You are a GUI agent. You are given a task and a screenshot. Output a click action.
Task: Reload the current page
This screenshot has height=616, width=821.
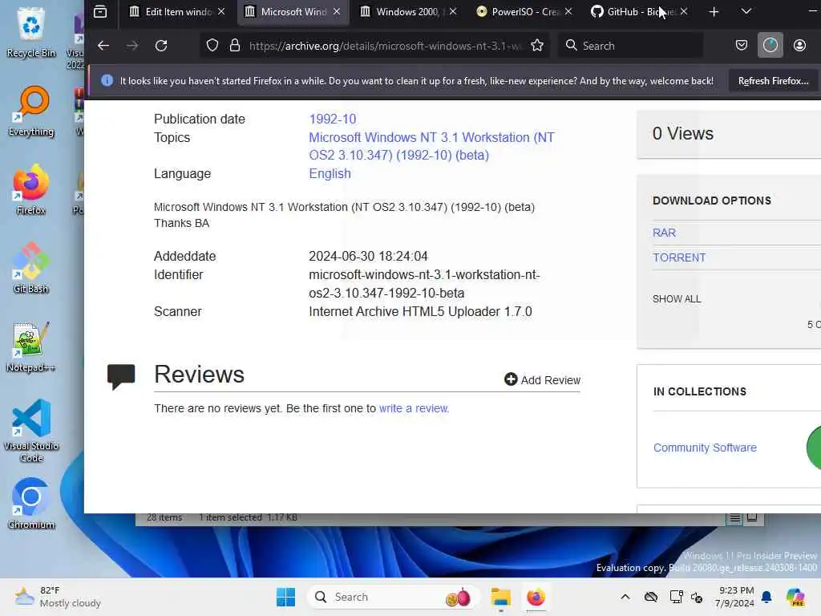pyautogui.click(x=161, y=46)
